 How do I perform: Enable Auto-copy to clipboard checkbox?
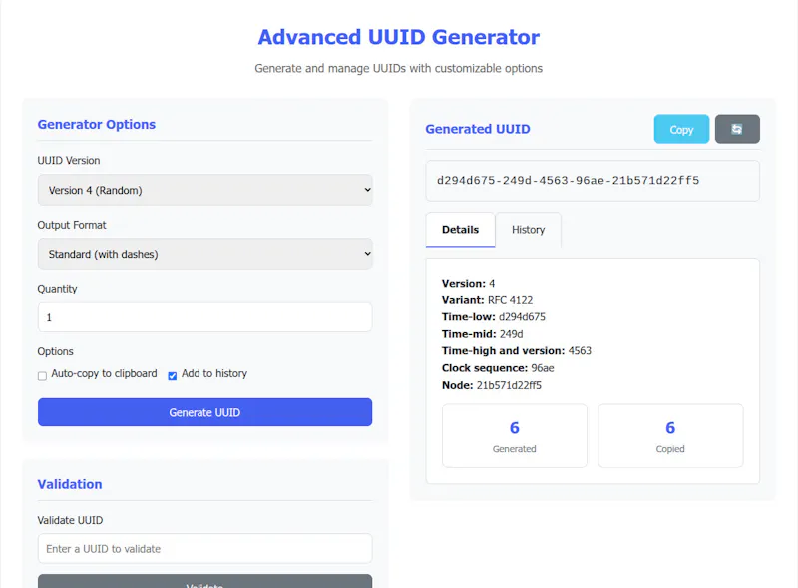pyautogui.click(x=42, y=376)
